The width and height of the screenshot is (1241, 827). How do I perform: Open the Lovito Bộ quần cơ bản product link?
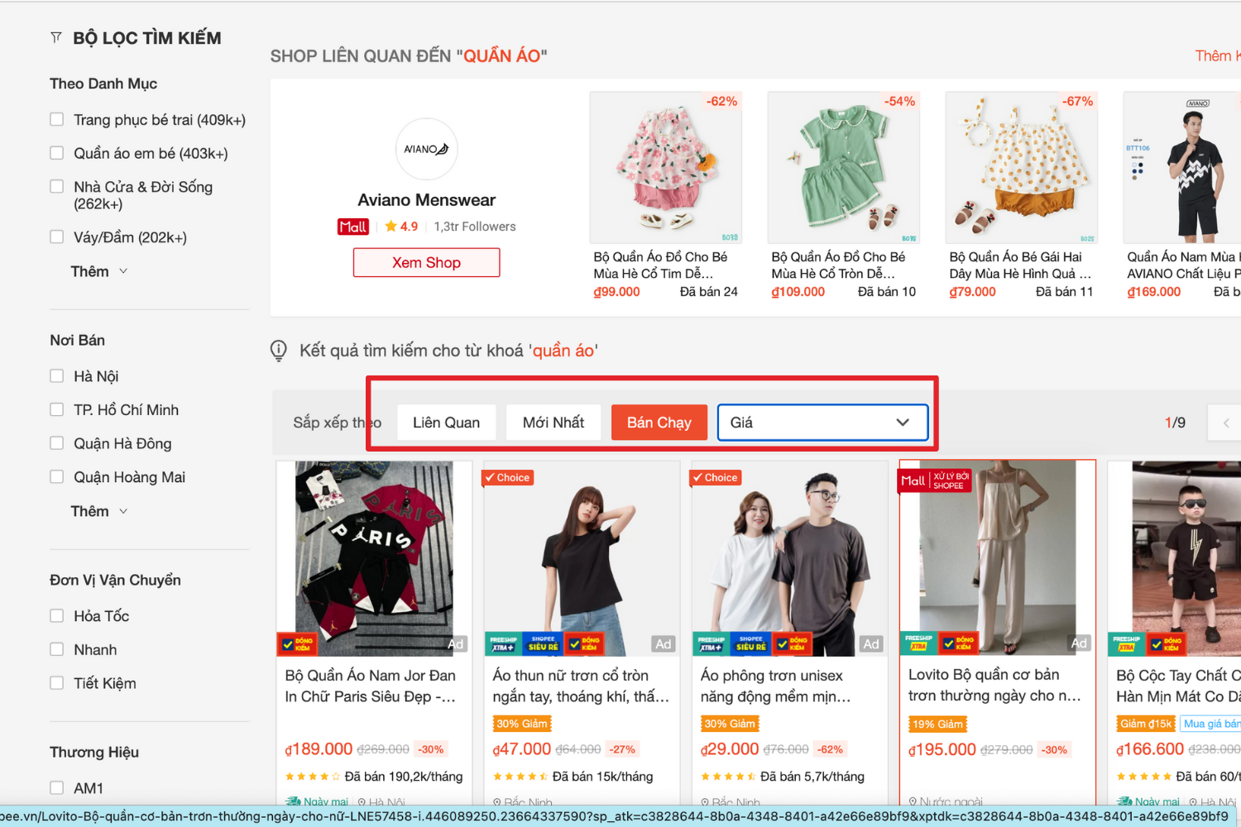(994, 686)
